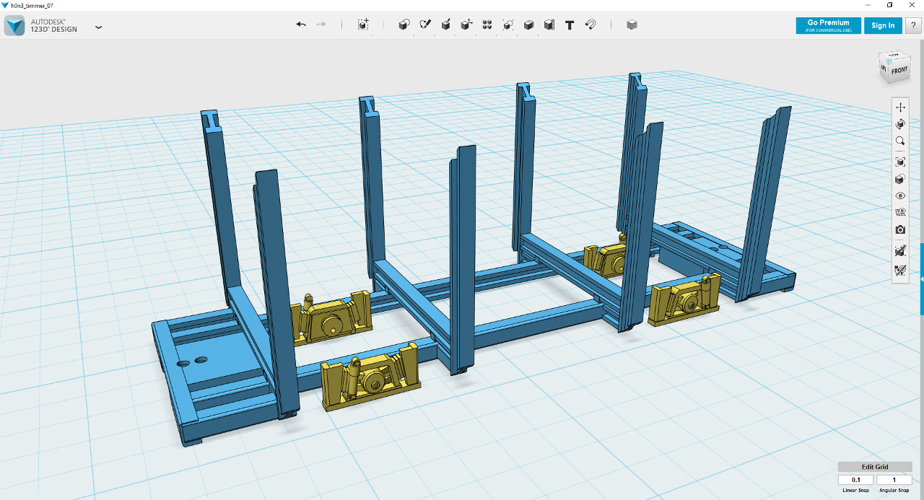This screenshot has height=500, width=924.
Task: Select the Text tool
Action: [570, 25]
